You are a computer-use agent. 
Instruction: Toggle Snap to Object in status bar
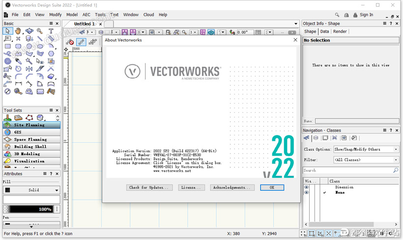pos(312,233)
